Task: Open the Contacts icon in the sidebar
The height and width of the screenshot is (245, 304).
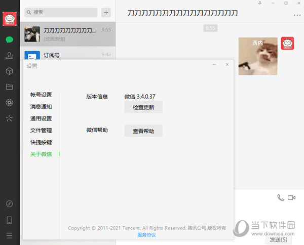Action: 9,56
